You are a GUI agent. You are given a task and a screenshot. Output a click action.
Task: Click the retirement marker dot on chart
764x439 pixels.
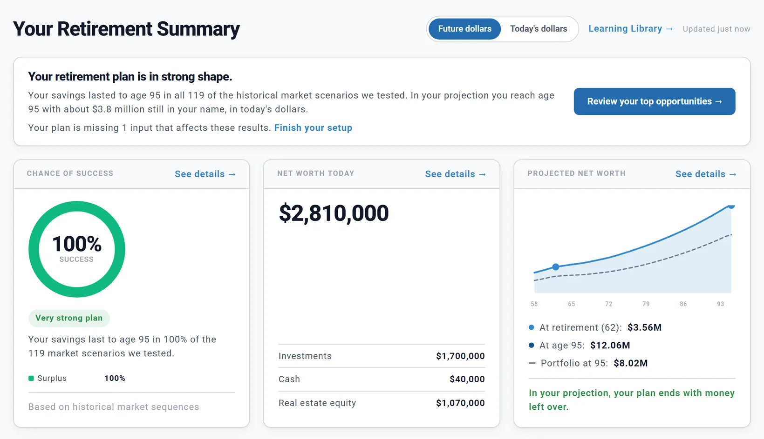pos(555,267)
